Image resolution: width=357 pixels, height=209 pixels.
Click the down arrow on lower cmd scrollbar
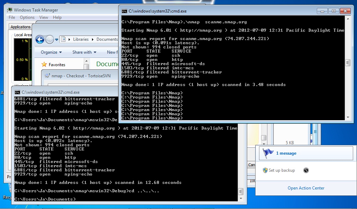pyautogui.click(x=241, y=199)
